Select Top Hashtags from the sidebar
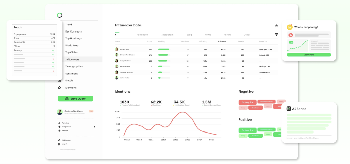This screenshot has width=350, height=164. coord(73,38)
